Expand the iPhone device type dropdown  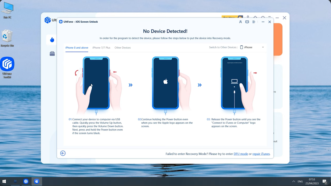point(252,47)
